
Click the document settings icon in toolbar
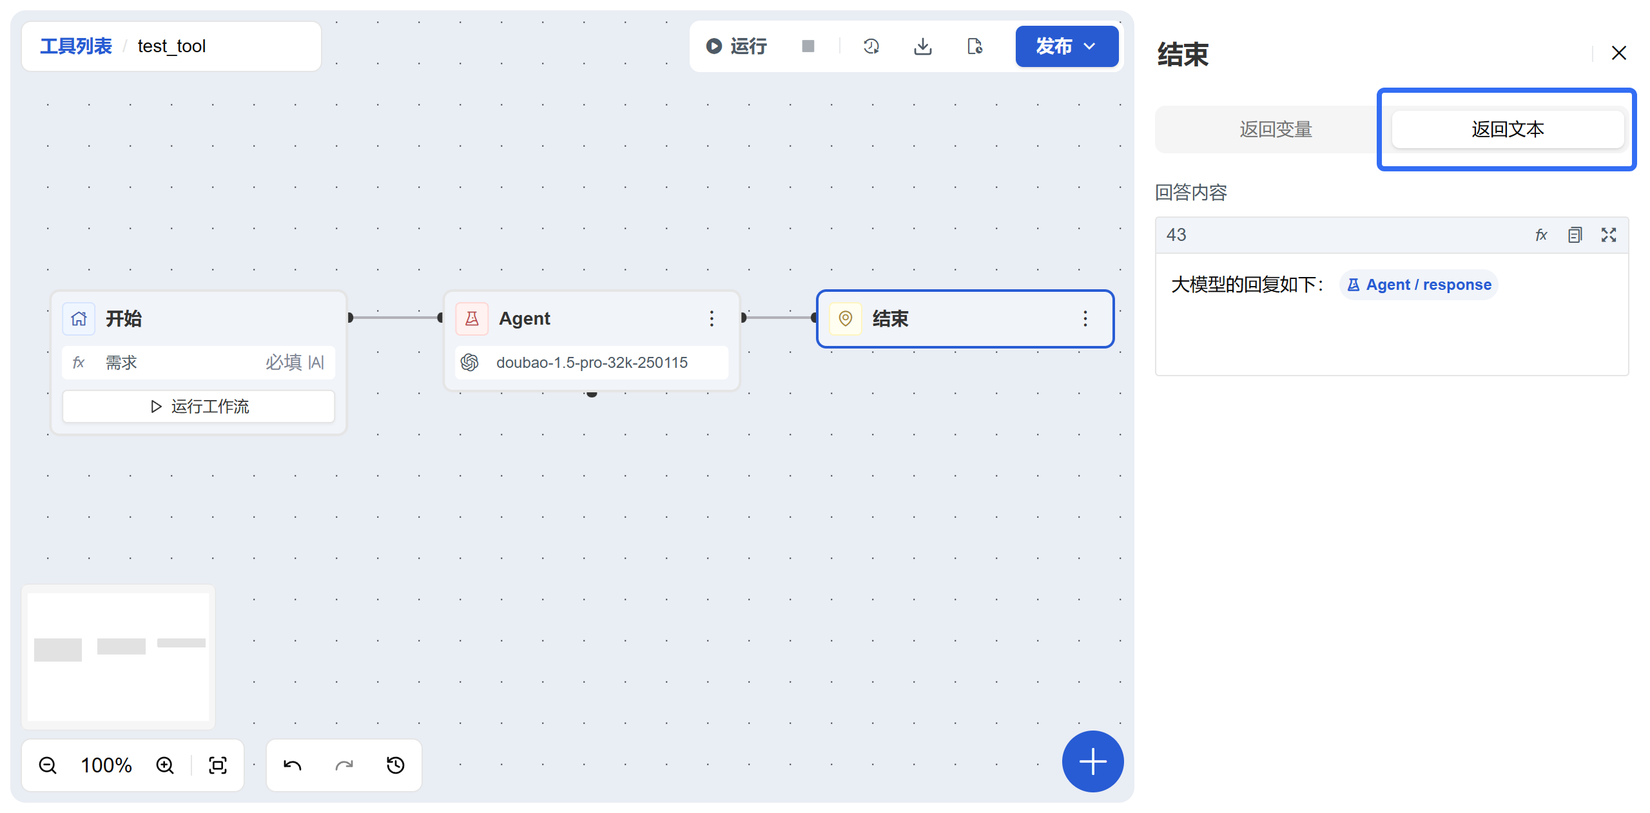975,46
